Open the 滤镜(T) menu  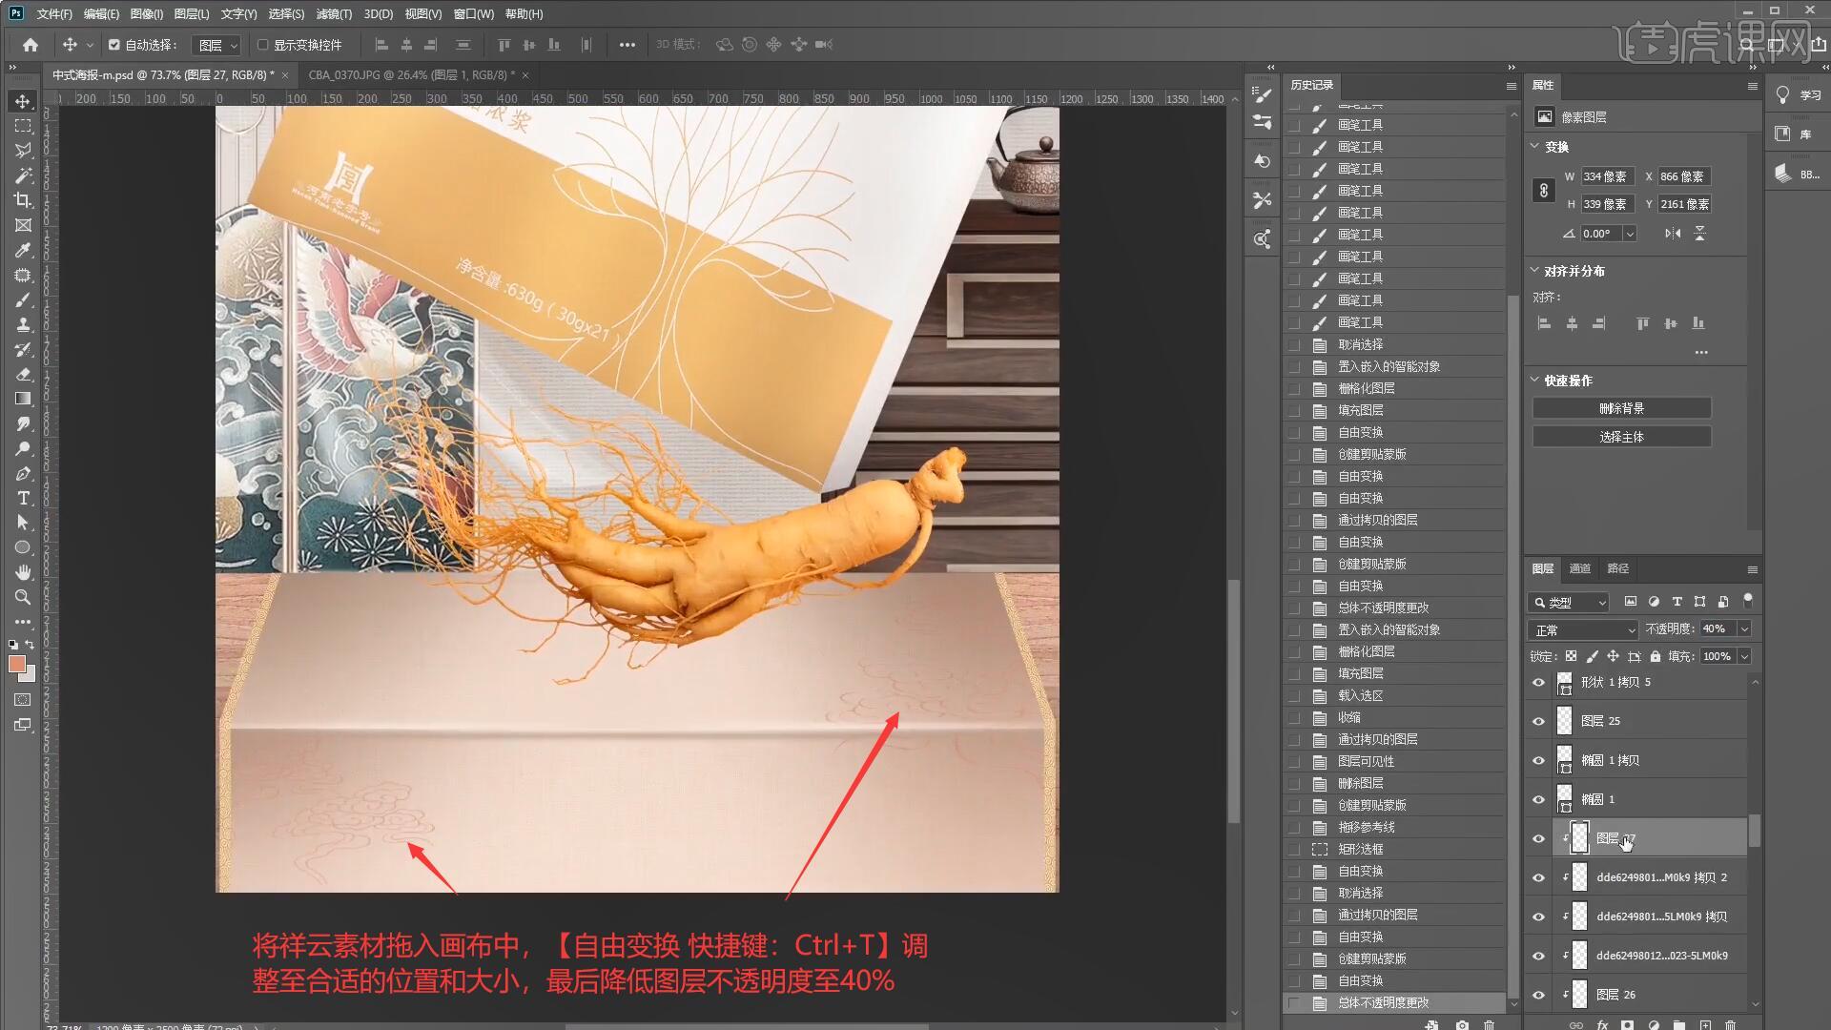334,14
